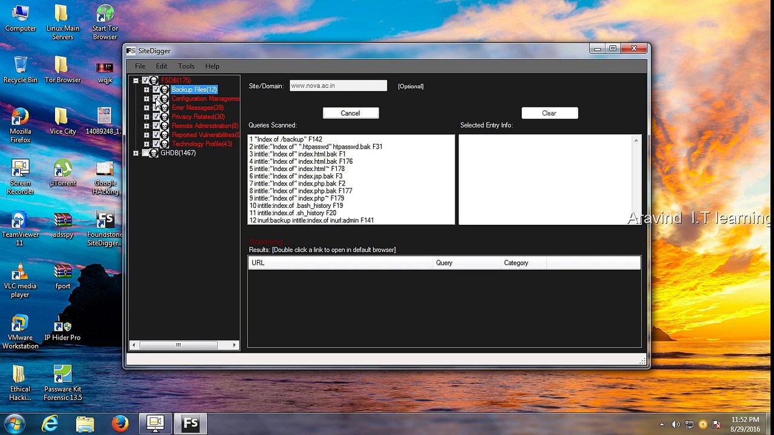Check the GHDB(1467) checkbox

(x=145, y=153)
